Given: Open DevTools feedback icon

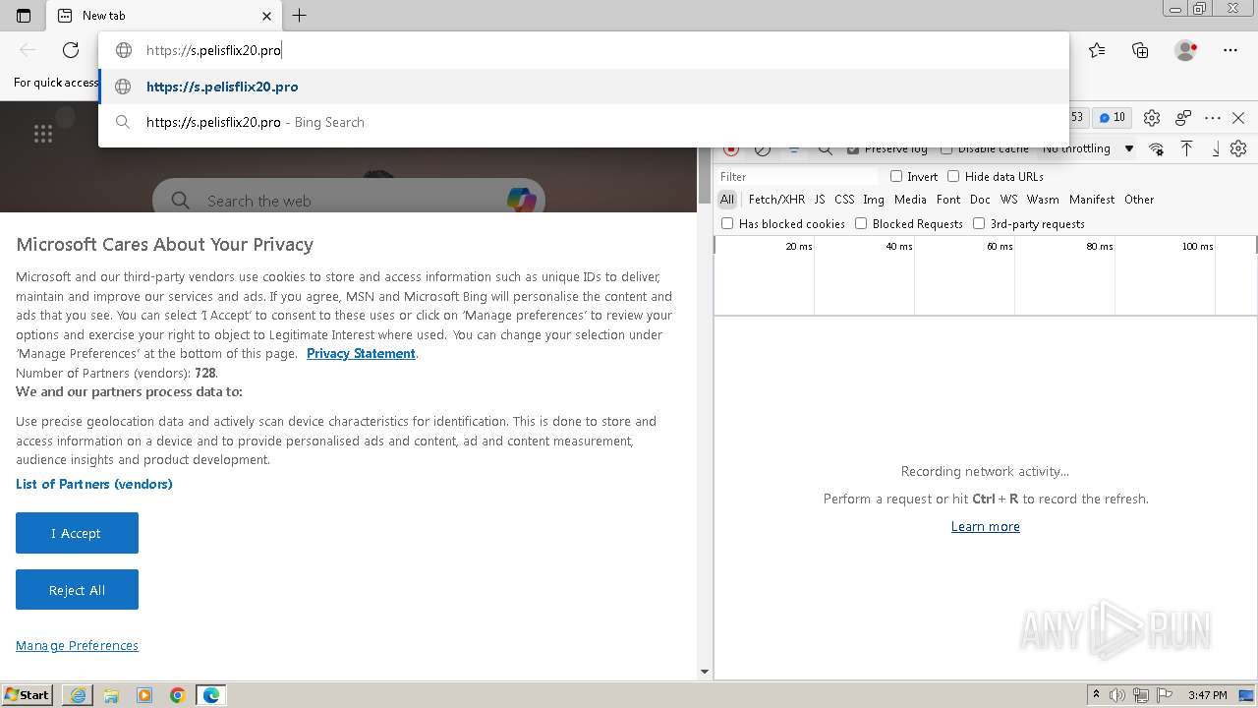Looking at the screenshot, I should (1183, 118).
